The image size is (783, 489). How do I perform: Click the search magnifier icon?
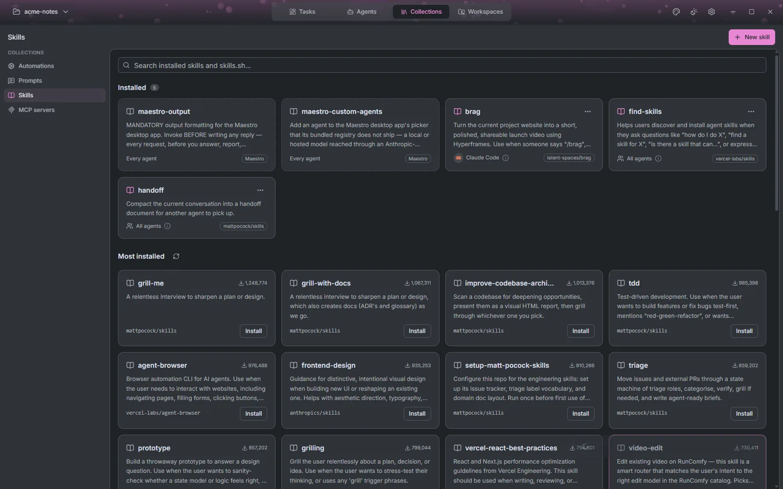pyautogui.click(x=126, y=65)
